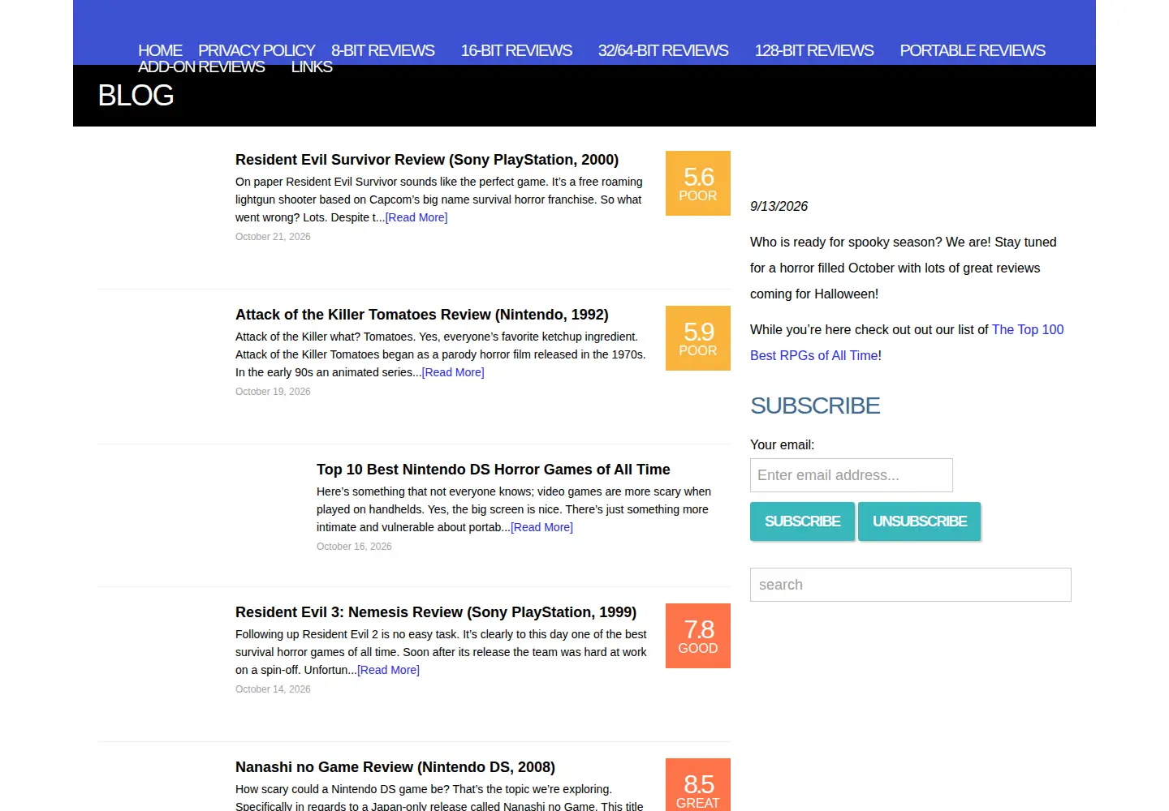Open 16-BIT REVIEWS section
This screenshot has height=811, width=1169.
pyautogui.click(x=516, y=50)
